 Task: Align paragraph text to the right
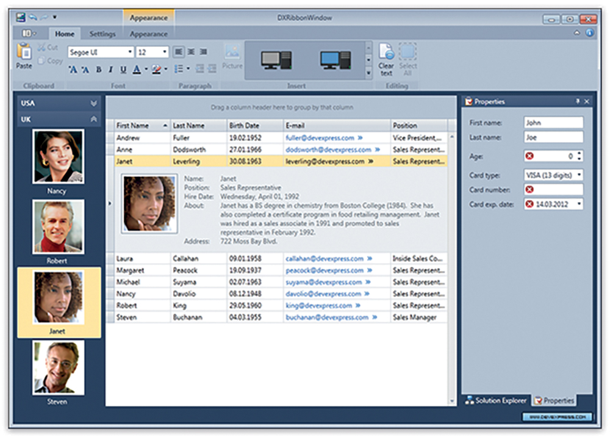click(203, 52)
